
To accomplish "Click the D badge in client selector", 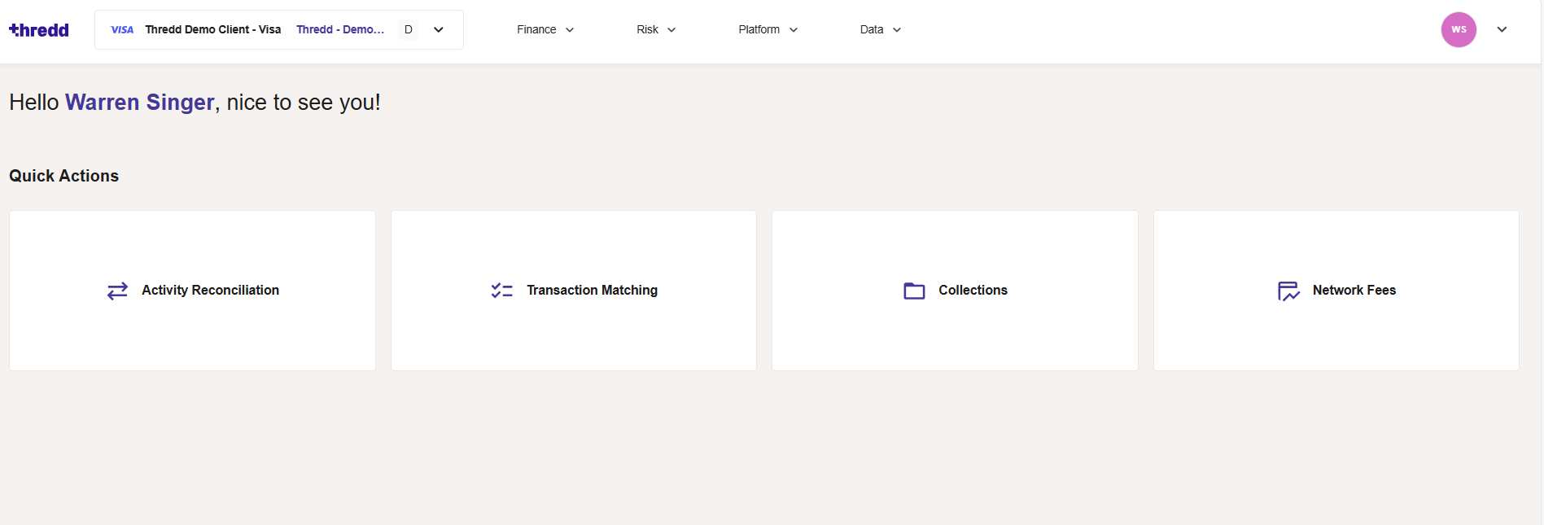I will pyautogui.click(x=409, y=29).
